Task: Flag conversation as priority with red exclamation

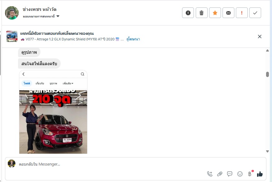Action: 242,13
